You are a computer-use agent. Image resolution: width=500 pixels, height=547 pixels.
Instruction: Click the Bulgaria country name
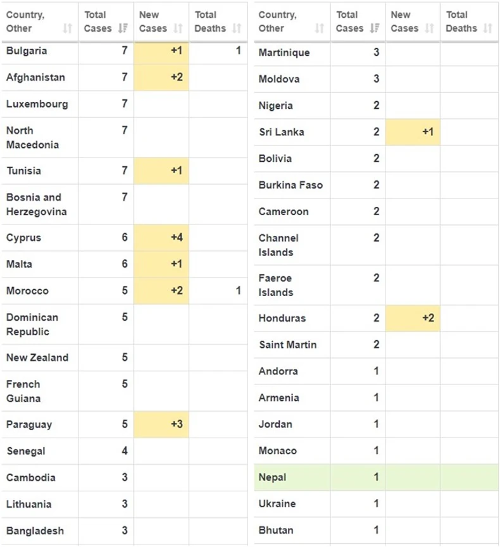click(27, 51)
